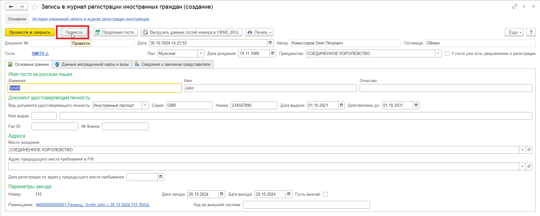Viewport: 540px width, 216px height.
Task: Copy link using the chain icon
Action: (x=515, y=6)
